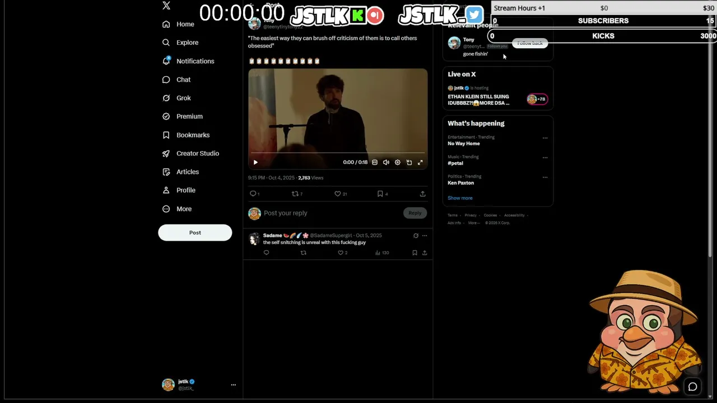The width and height of the screenshot is (717, 403).
Task: Open the Privacy footer link
Action: [471, 215]
